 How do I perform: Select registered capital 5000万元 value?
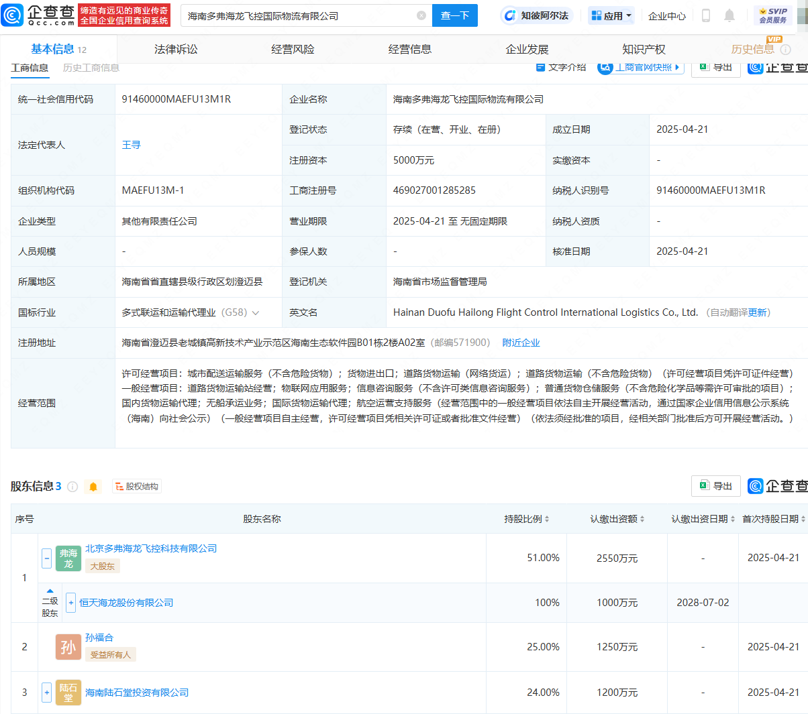point(413,160)
